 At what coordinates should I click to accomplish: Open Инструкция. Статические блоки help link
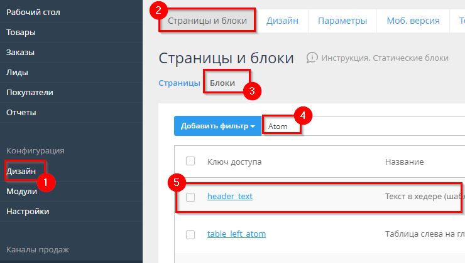(385, 58)
